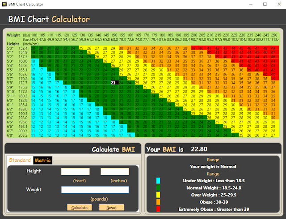
Task: Click the BMI app icon in title bar
Action: click(4, 4)
